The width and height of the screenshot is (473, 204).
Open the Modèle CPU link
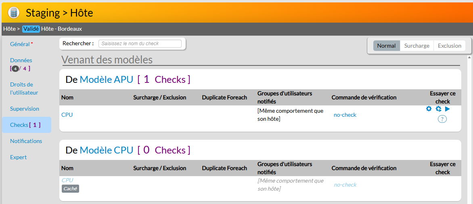coord(106,150)
